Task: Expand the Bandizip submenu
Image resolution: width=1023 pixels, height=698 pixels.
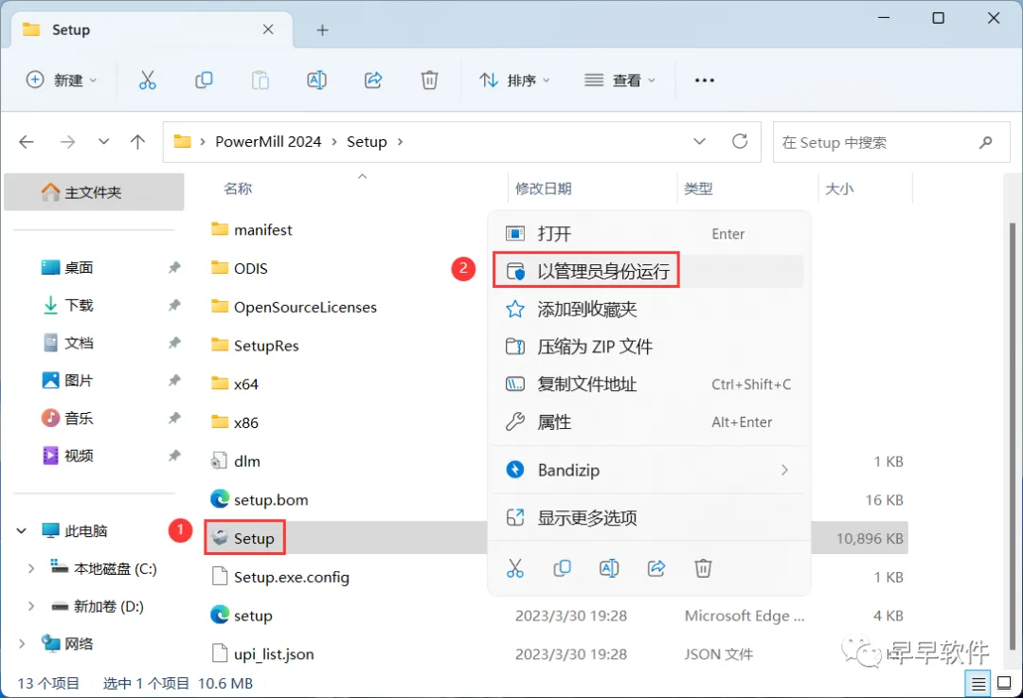Action: pos(785,470)
